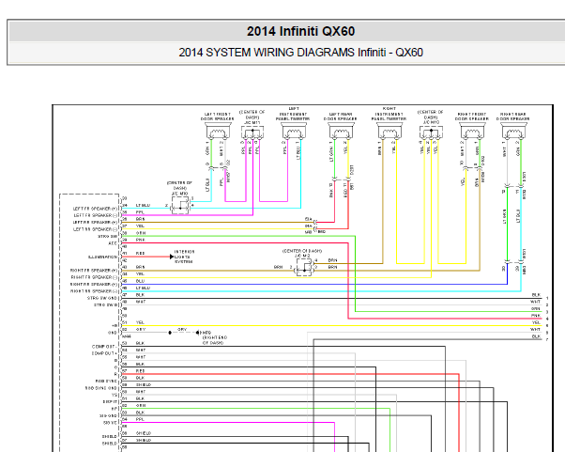Click 'PNK' wire label at pin 39

click(x=140, y=240)
